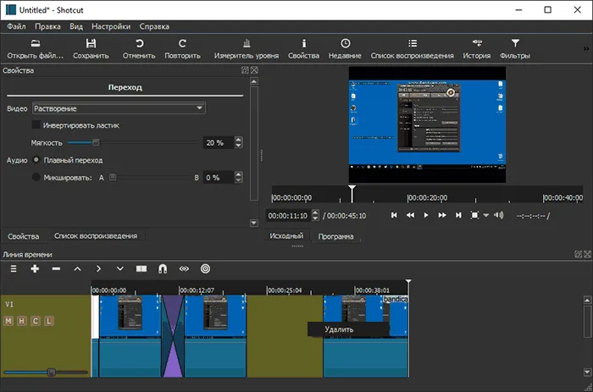Mute track V1 with the M button
The height and width of the screenshot is (392, 593).
(8, 321)
